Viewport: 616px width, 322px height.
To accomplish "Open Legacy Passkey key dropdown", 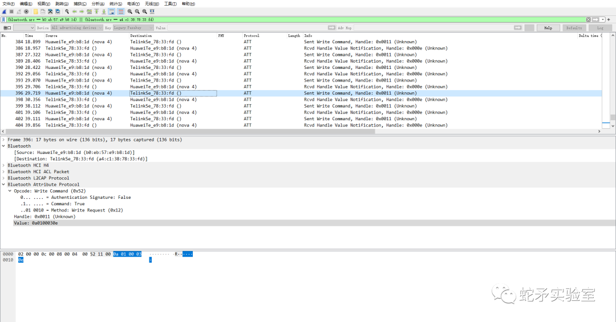I will [x=133, y=28].
